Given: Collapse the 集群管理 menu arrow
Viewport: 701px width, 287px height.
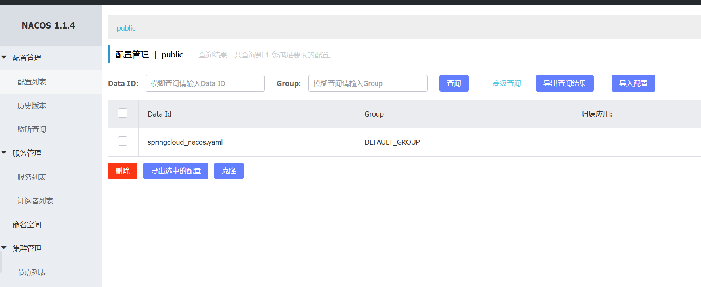Looking at the screenshot, I should point(4,248).
